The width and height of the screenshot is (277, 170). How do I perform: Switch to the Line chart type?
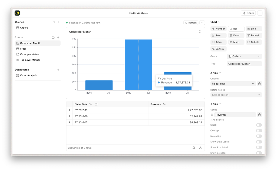coord(253,29)
